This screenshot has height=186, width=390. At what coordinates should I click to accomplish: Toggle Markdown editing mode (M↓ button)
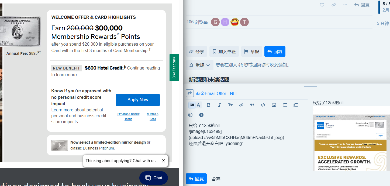tap(192, 105)
